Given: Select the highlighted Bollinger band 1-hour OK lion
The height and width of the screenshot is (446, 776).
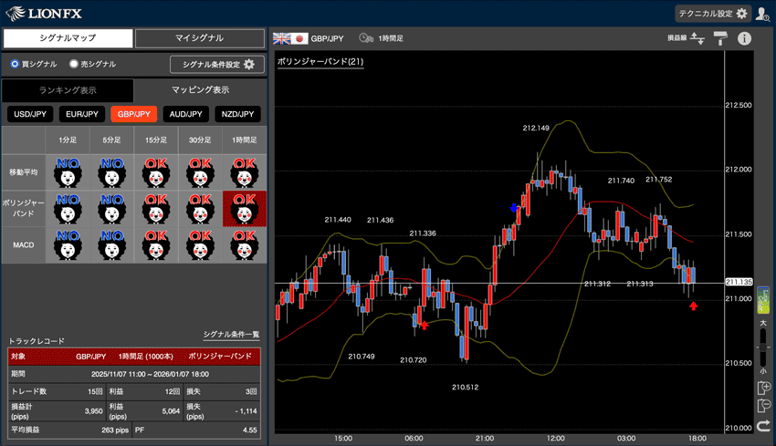Looking at the screenshot, I should [x=245, y=209].
